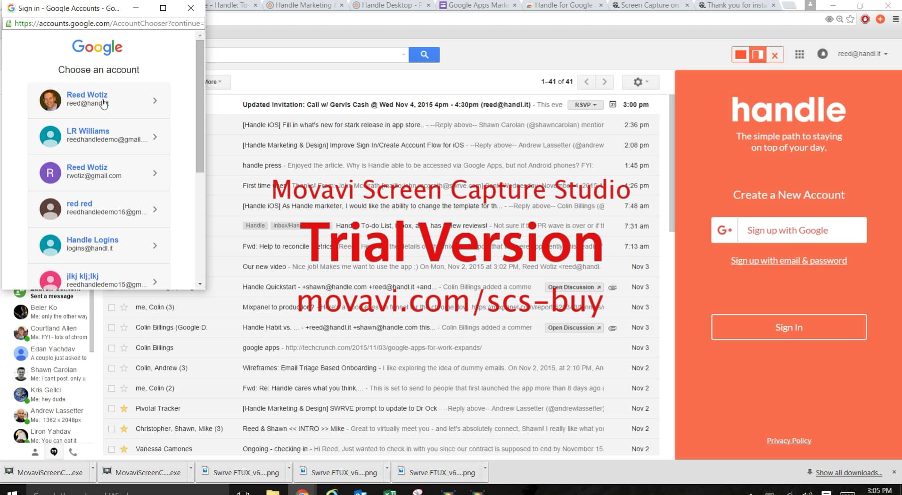Choose the Reed Wotiz account in the chooser
This screenshot has height=495, width=902.
pyautogui.click(x=98, y=100)
